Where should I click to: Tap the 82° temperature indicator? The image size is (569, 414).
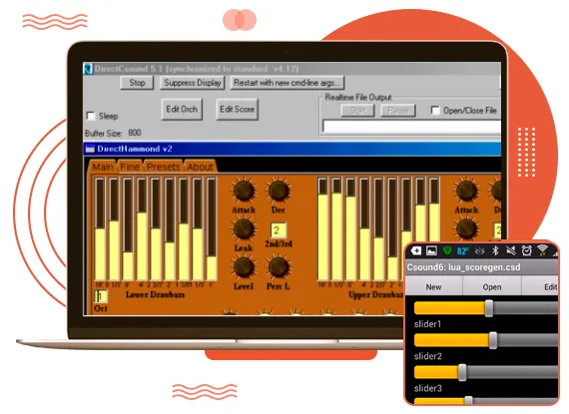pos(462,251)
